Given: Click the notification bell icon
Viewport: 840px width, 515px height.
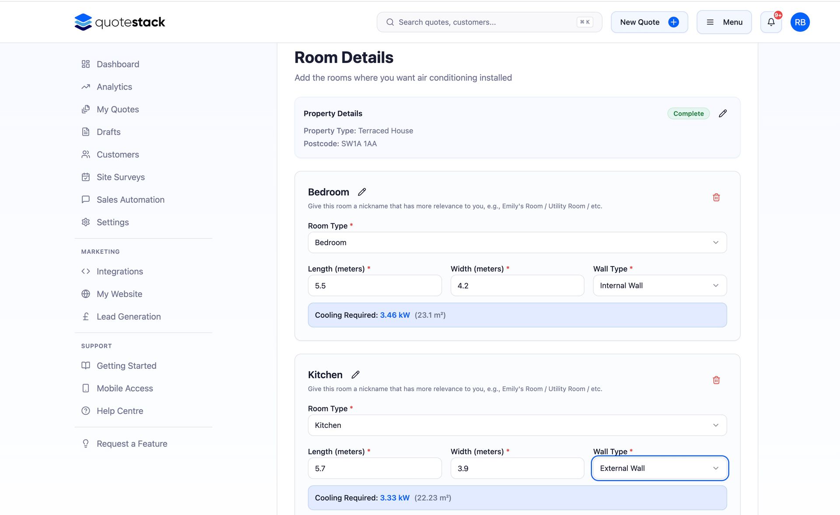Looking at the screenshot, I should [x=771, y=22].
